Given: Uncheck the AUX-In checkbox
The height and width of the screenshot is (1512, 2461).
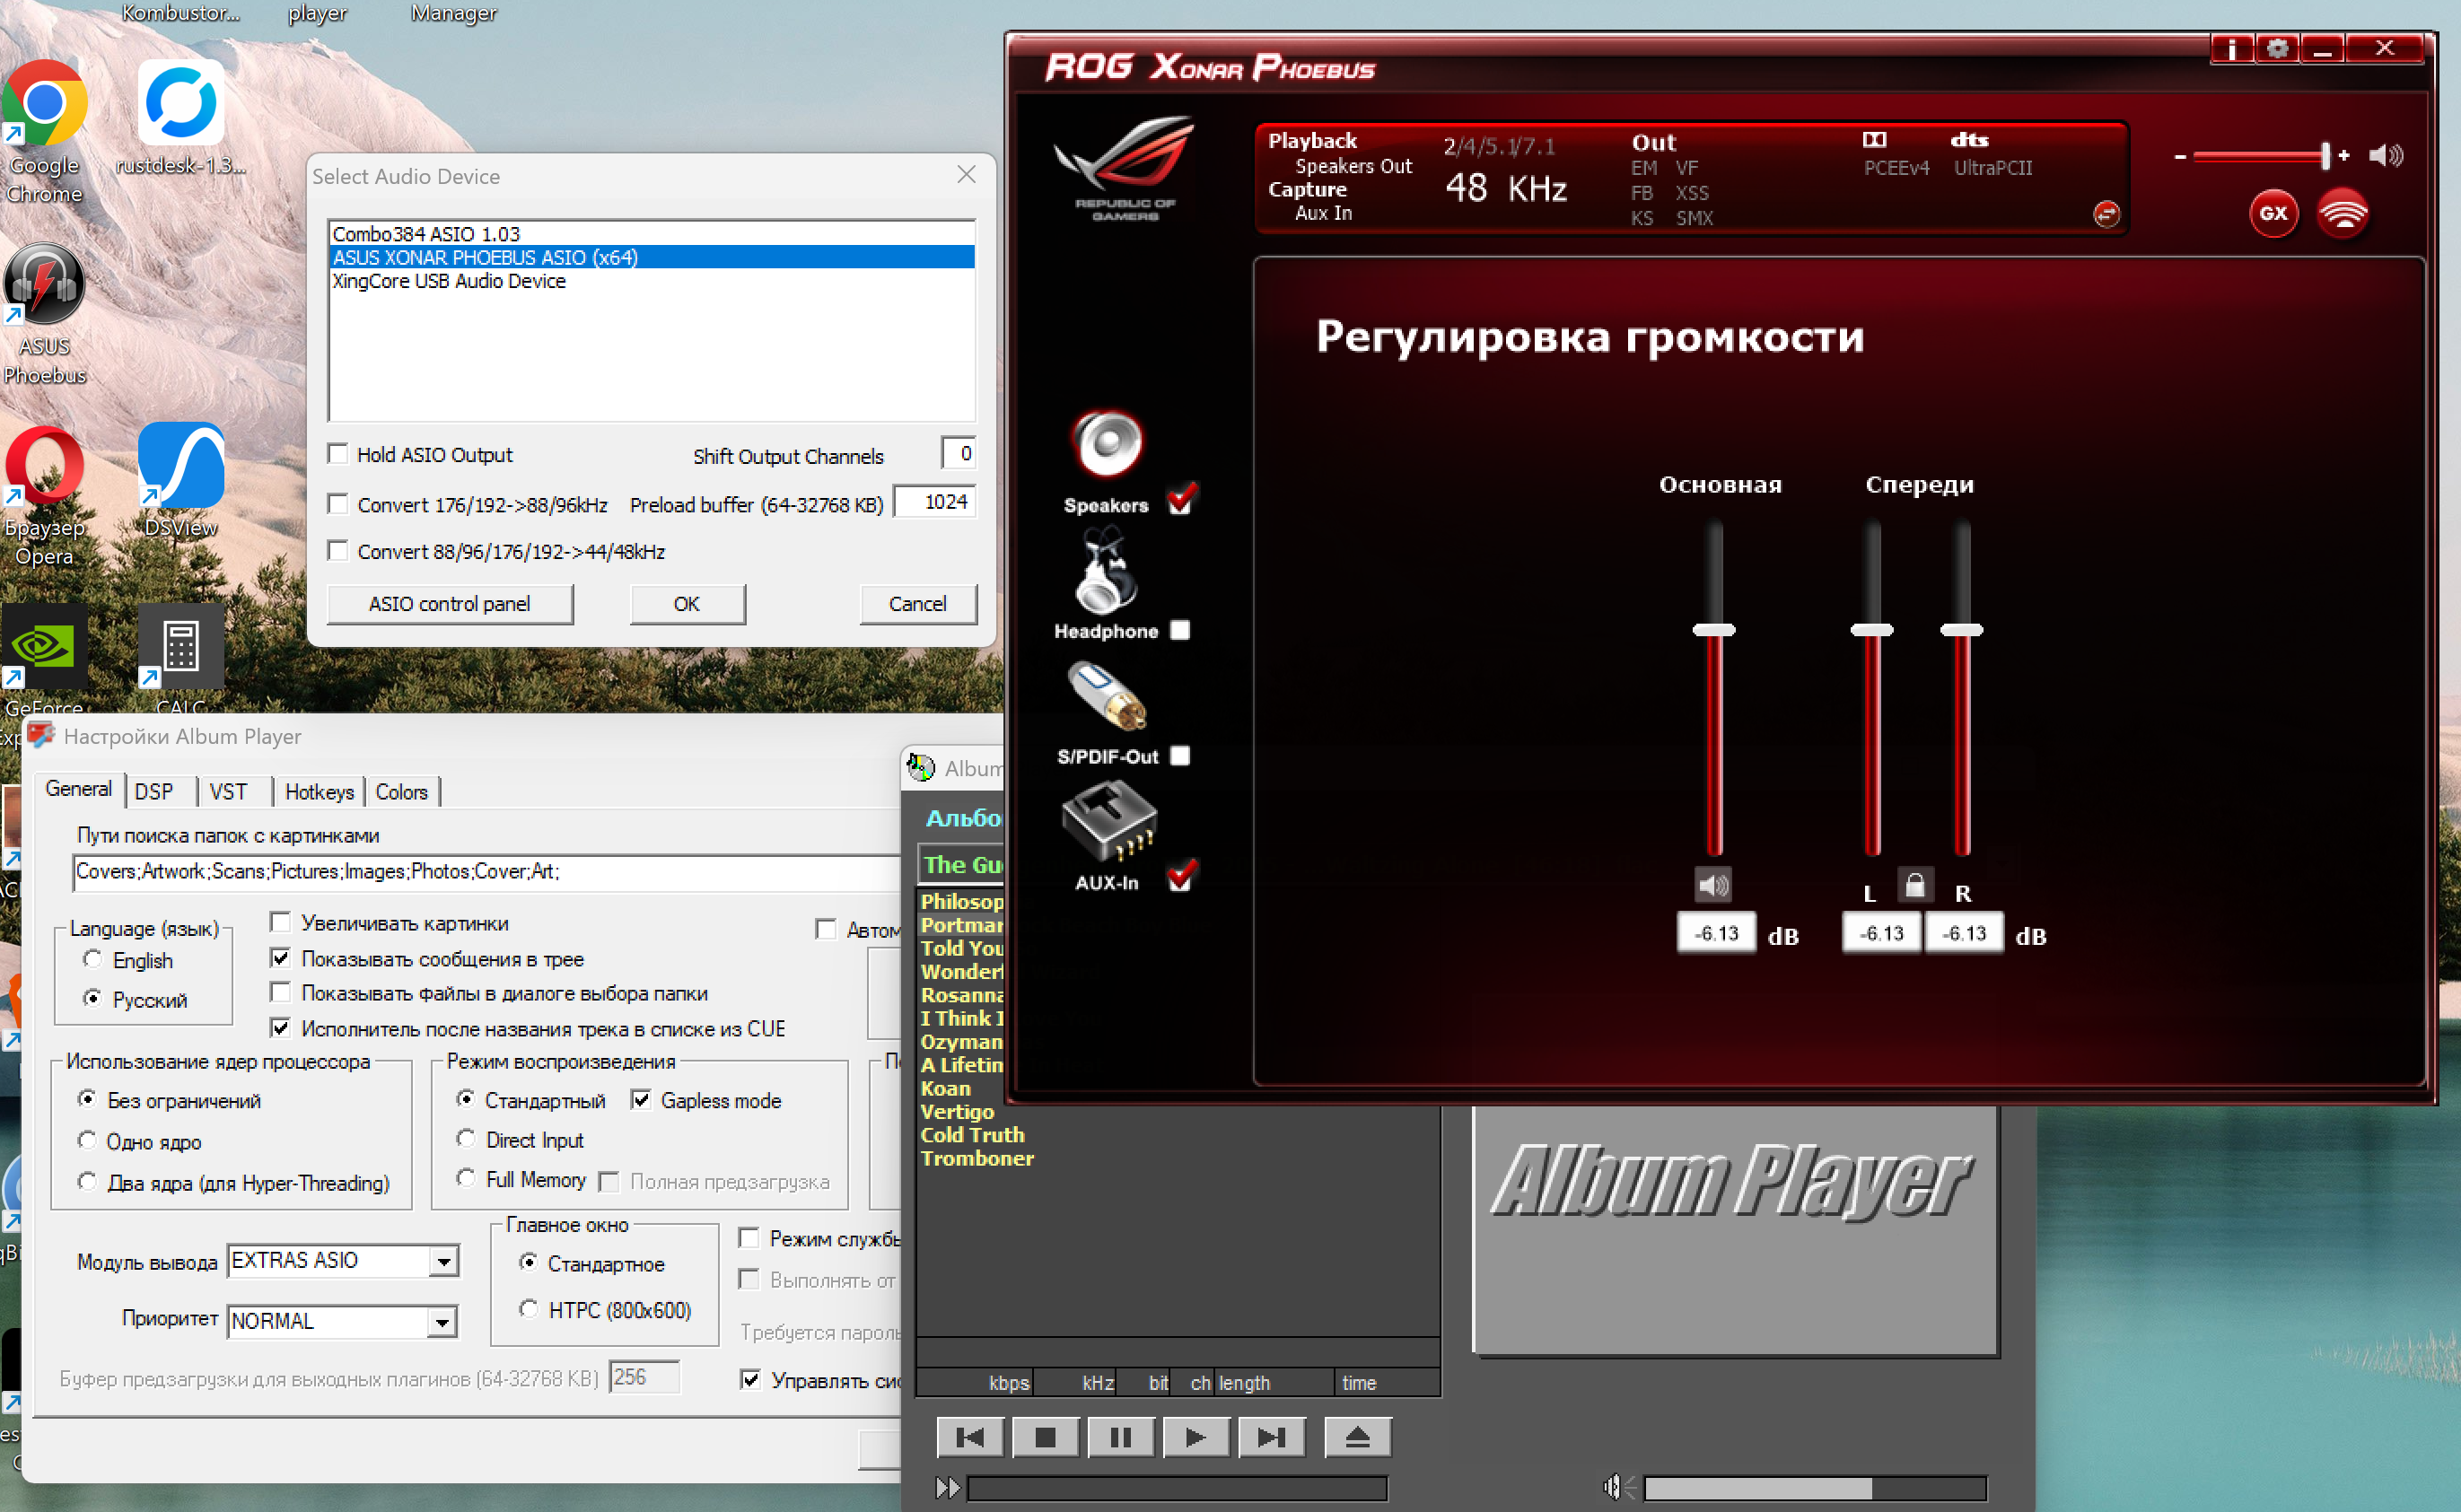Looking at the screenshot, I should [x=1180, y=877].
